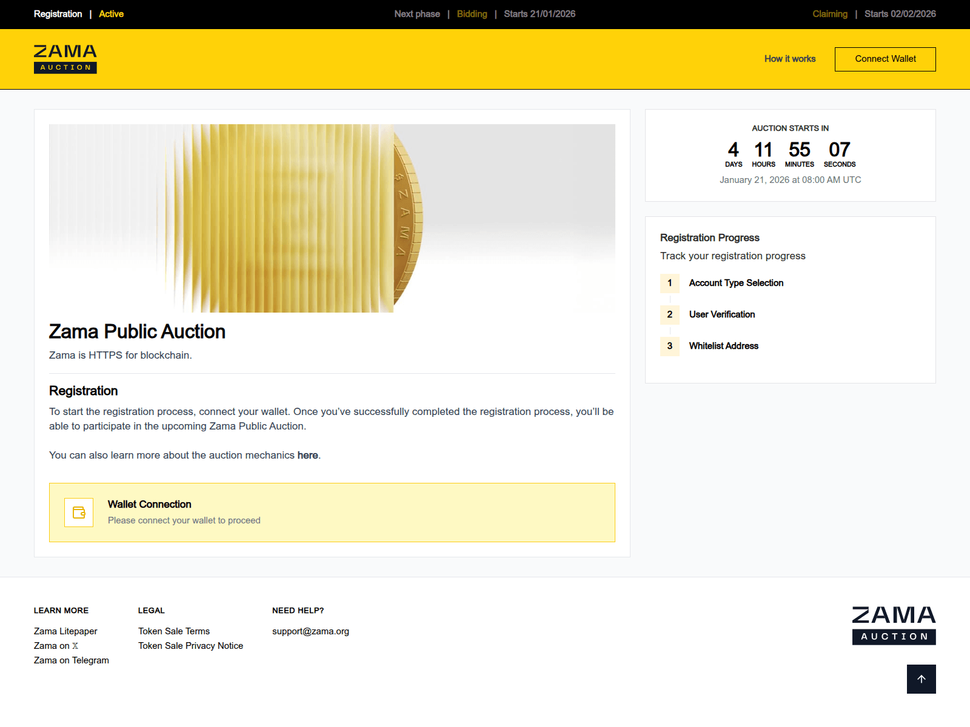Screen dimensions: 970x727
Task: Click the 'Starts 21/01/2026' text
Action: click(x=540, y=14)
